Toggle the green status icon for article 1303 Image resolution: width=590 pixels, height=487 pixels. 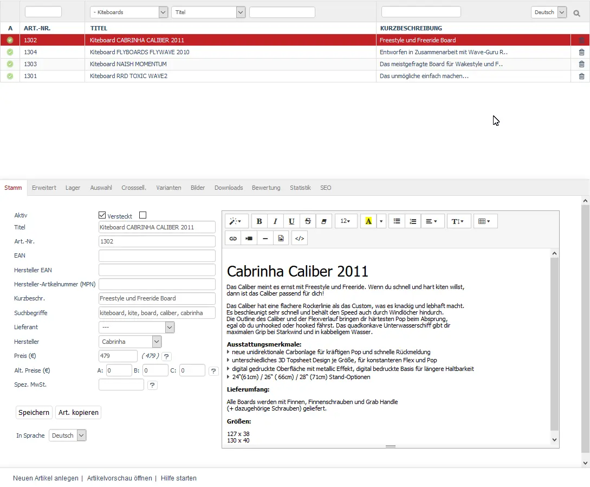tap(9, 64)
